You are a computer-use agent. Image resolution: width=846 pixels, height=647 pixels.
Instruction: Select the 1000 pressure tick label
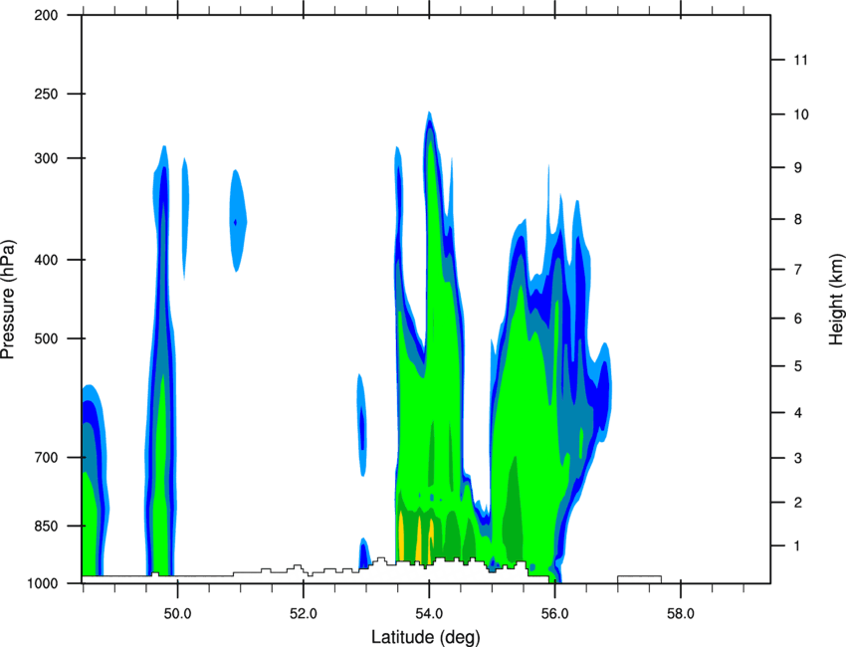point(43,583)
